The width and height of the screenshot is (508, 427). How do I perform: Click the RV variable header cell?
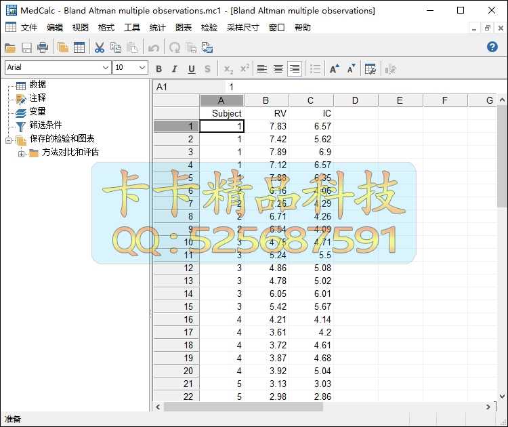(267, 113)
